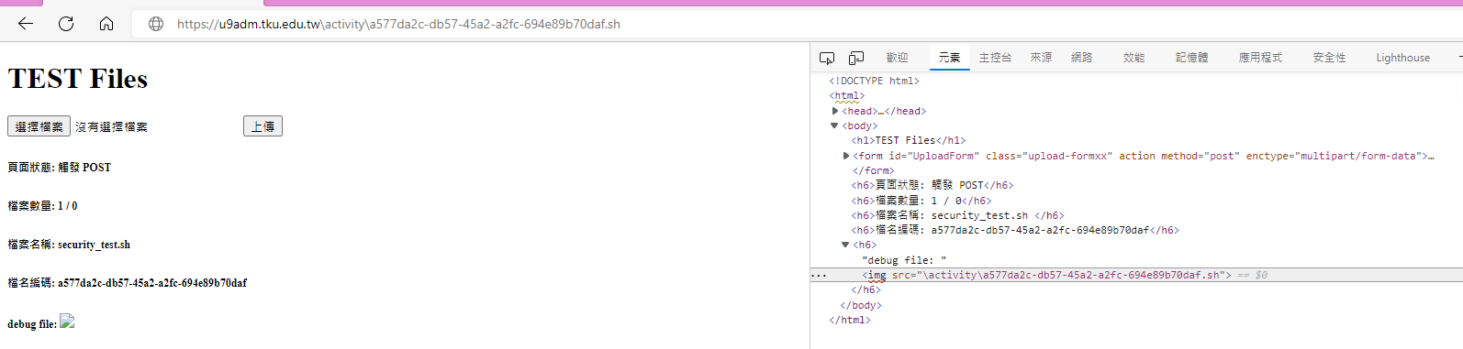Toggle device emulation mode

[x=856, y=58]
